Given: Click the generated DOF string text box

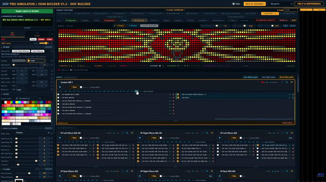Looking at the screenshot, I should 27,22.
